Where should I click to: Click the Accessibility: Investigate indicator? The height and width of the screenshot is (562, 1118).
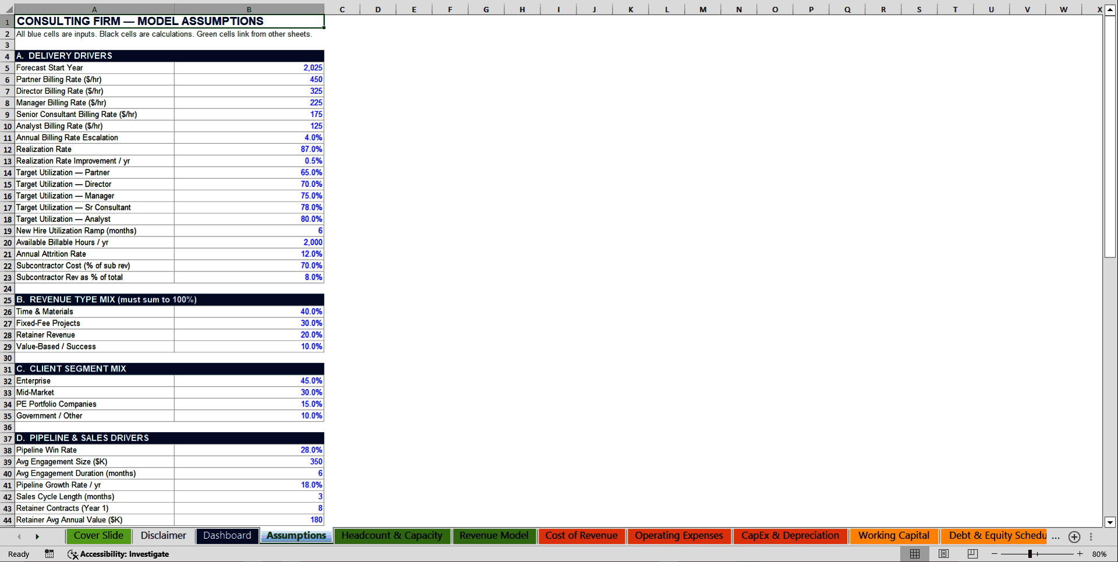coord(119,554)
